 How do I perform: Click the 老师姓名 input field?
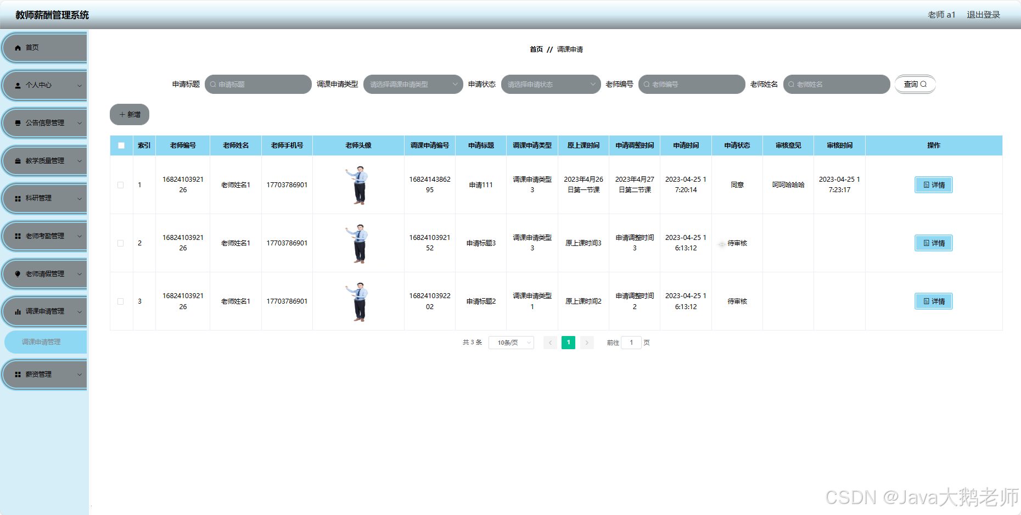(837, 85)
